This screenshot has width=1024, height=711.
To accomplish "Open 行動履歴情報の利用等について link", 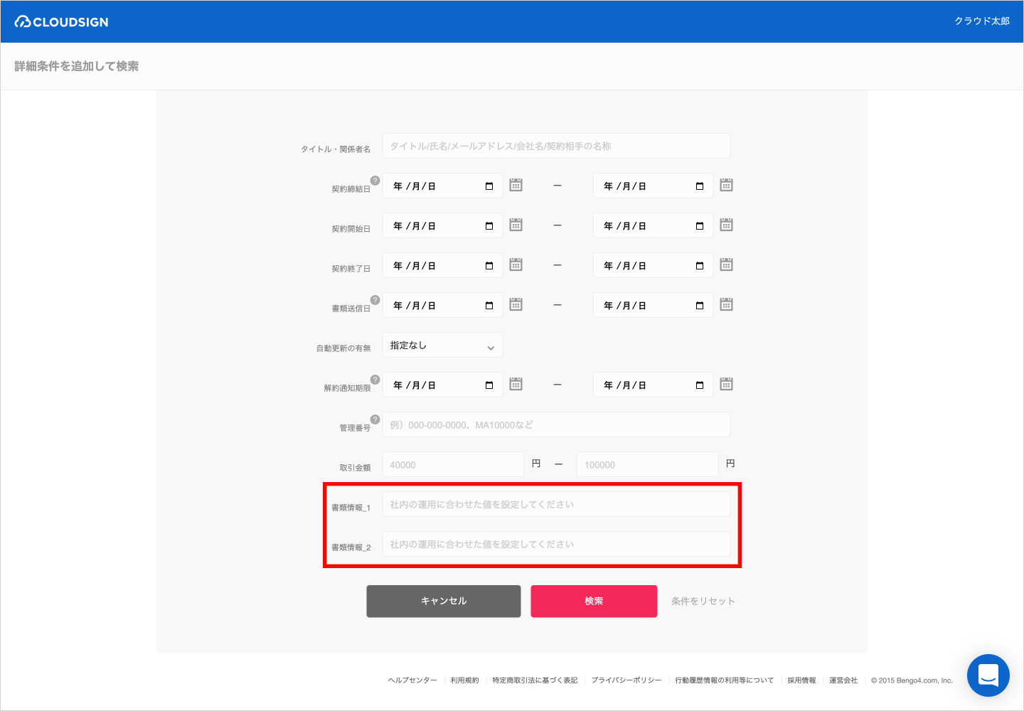I will coord(724,680).
